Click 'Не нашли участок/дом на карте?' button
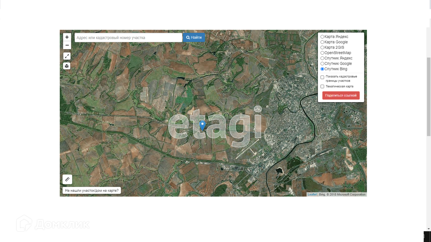Viewport: 431px width, 242px height. click(92, 190)
